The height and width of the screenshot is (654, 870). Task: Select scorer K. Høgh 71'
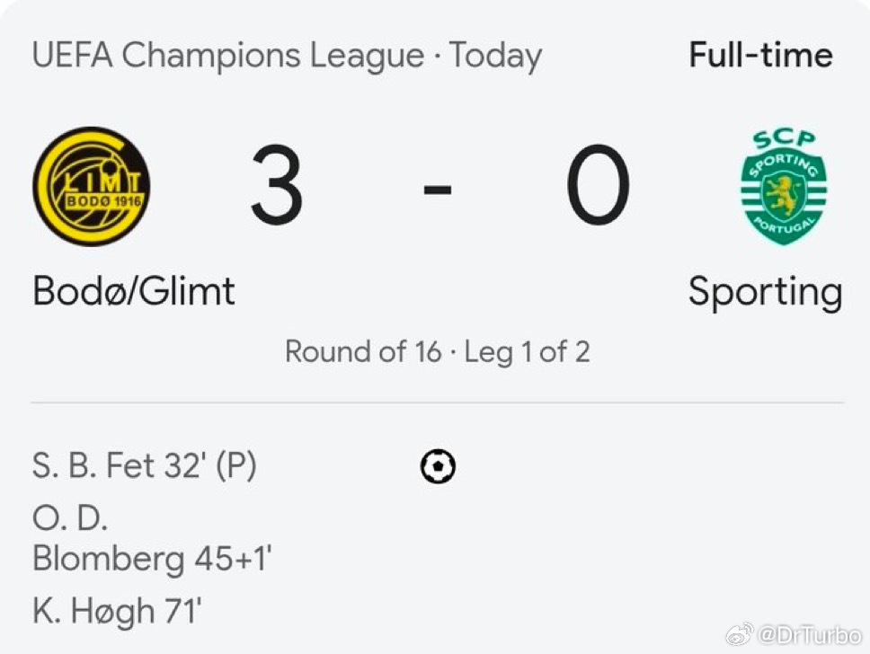[x=117, y=613]
